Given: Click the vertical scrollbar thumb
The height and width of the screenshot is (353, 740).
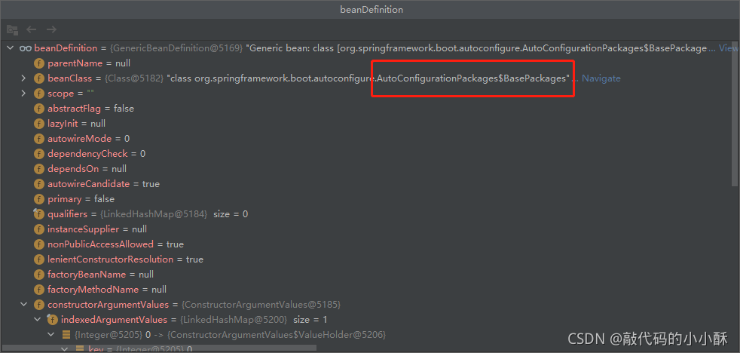Looking at the screenshot, I should (734, 114).
